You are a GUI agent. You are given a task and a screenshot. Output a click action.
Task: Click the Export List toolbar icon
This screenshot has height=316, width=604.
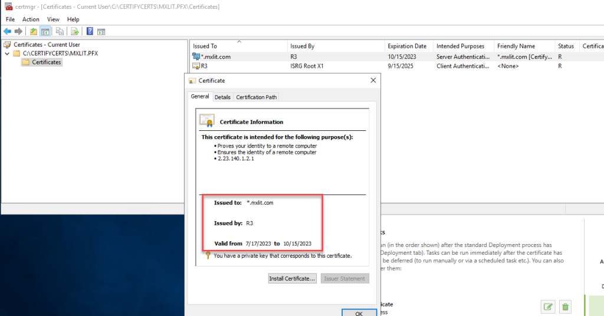pyautogui.click(x=75, y=31)
